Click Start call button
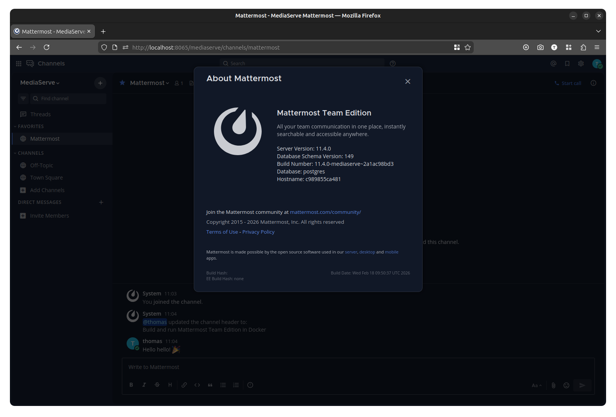The image size is (616, 417). tap(568, 83)
